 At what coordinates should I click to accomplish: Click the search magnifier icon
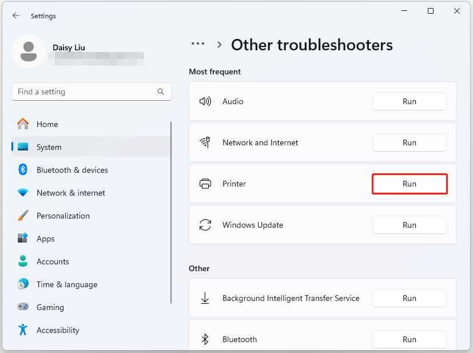click(x=161, y=92)
